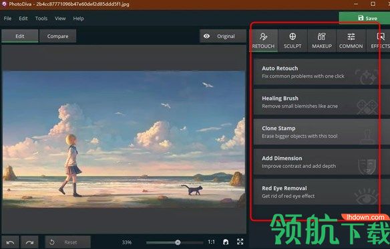Click the Save button
Image resolution: width=390 pixels, height=249 pixels.
coord(365,18)
